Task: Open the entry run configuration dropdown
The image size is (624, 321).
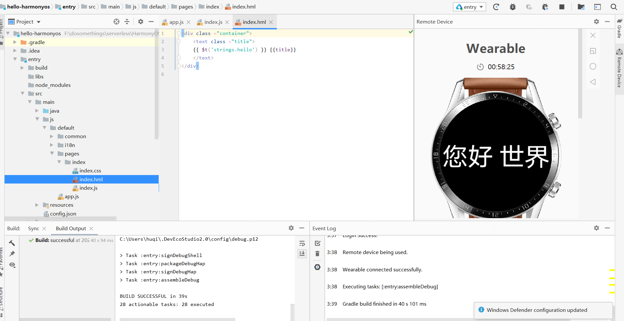Action: click(x=470, y=7)
